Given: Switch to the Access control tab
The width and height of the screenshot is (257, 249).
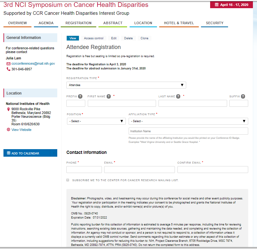Looking at the screenshot, I should point(93,38).
